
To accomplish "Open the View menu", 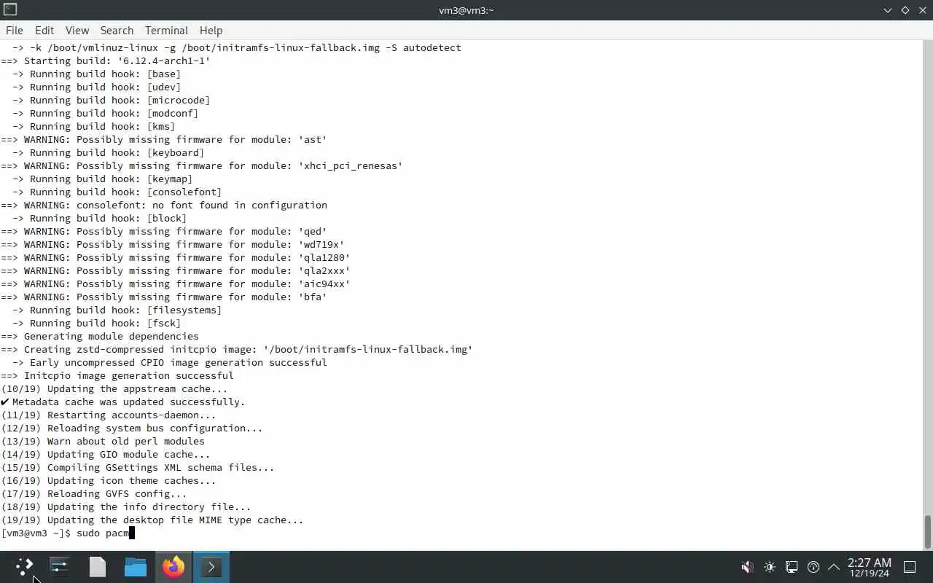I will [x=77, y=30].
